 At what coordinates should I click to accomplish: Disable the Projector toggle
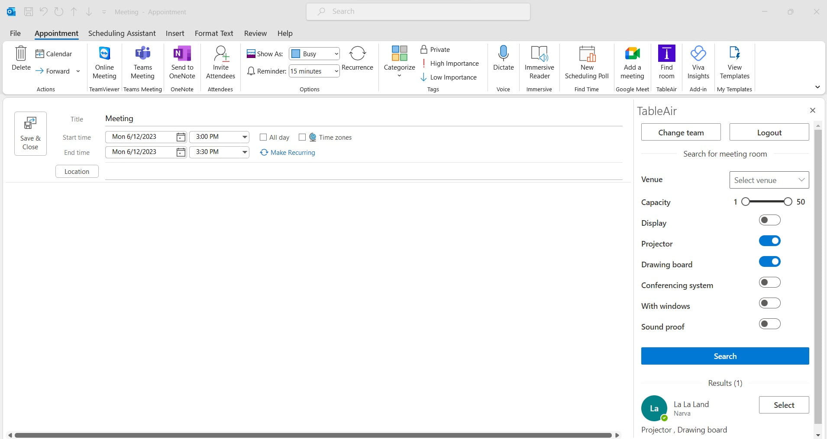770,240
